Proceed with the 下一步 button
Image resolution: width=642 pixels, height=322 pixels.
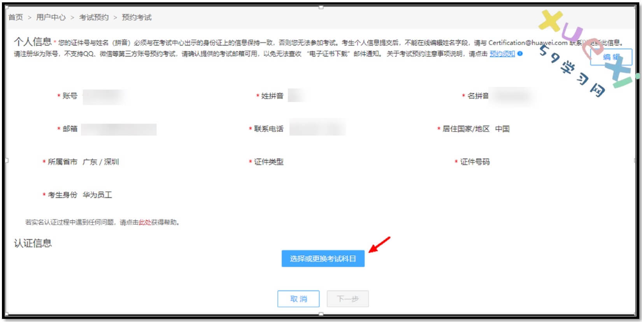point(347,299)
